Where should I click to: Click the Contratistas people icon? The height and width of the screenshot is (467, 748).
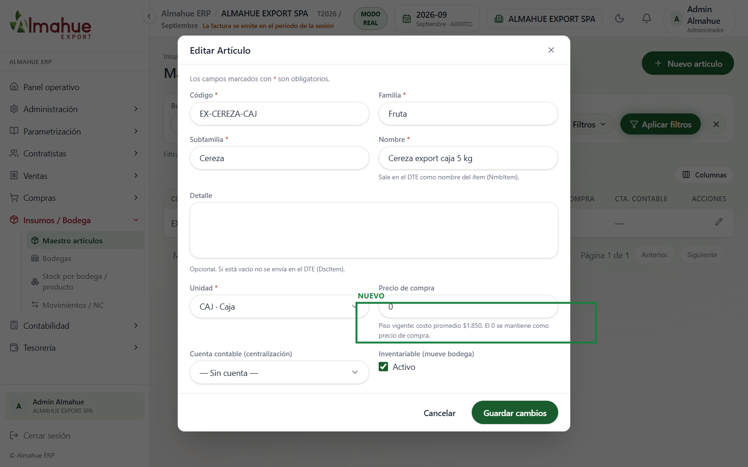[14, 153]
